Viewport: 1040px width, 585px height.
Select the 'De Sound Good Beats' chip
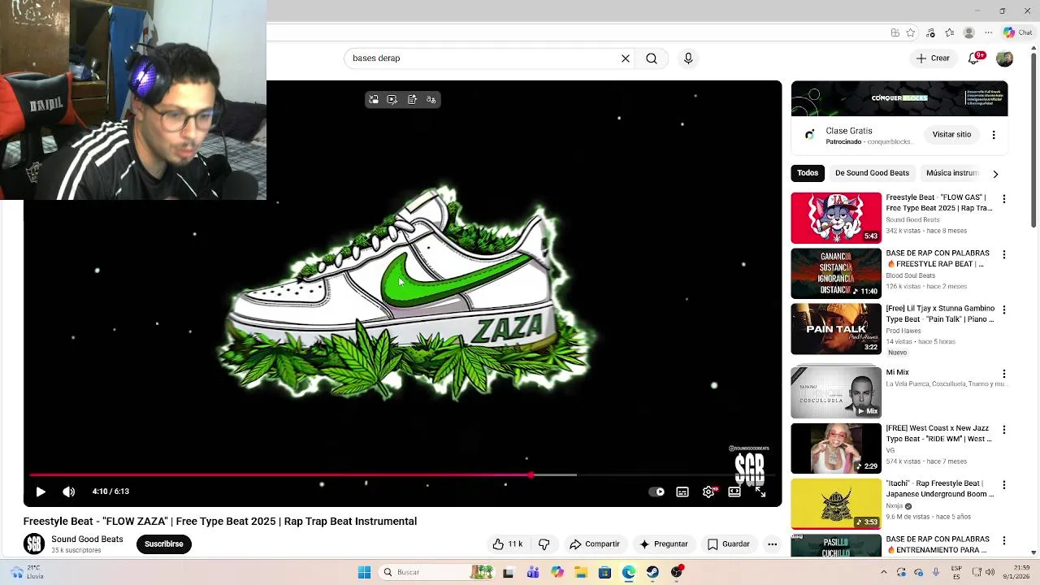(x=872, y=173)
